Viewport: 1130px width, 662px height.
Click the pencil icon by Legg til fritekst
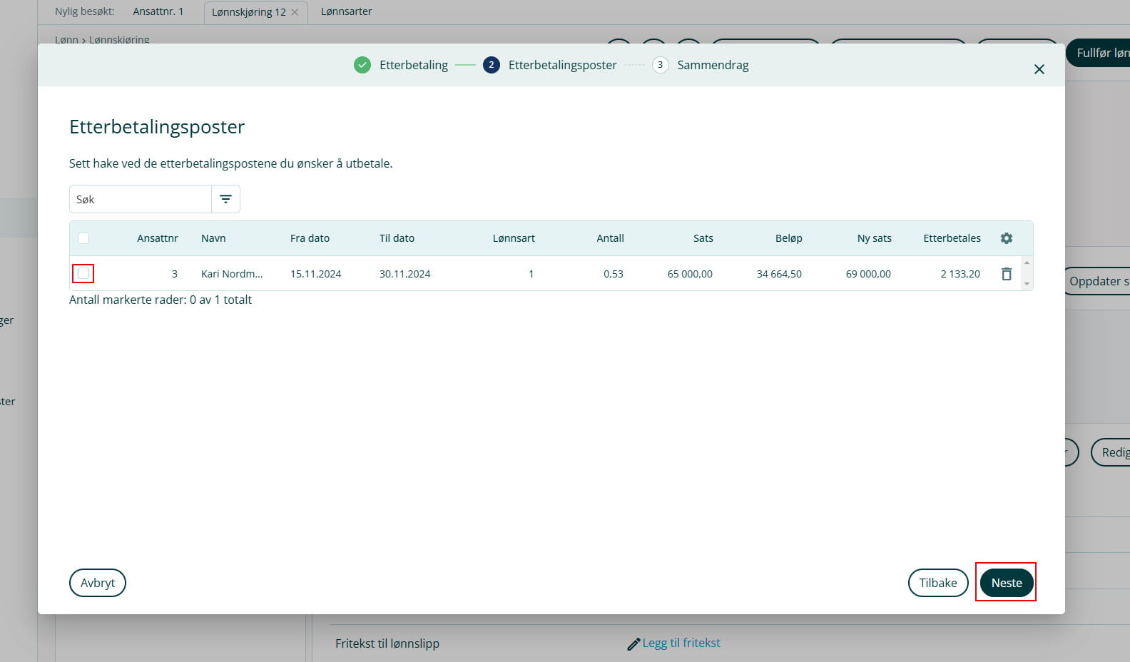(633, 644)
